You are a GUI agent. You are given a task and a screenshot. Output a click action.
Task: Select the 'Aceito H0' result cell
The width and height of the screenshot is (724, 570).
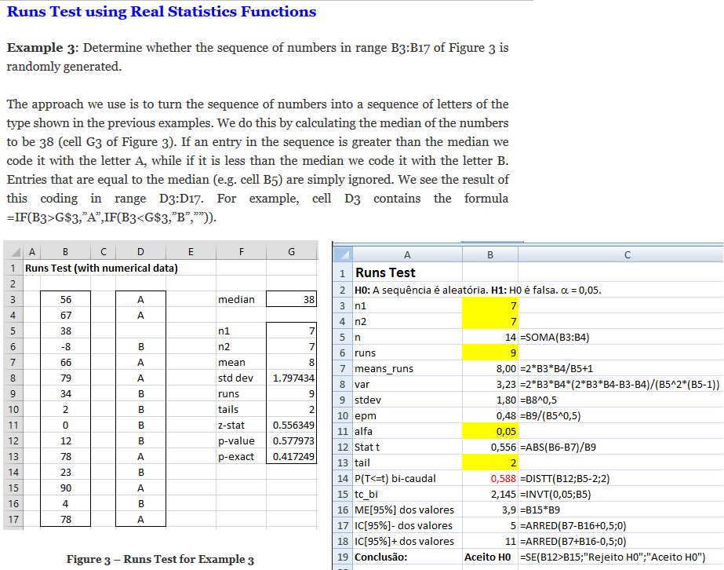coord(490,557)
